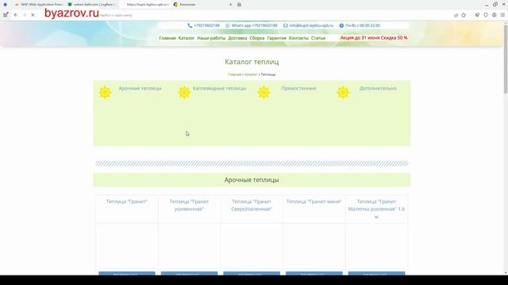Select the kupit-teplicu-spb.ru tab
508x285 pixels.
[145, 5]
